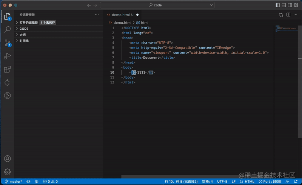The width and height of the screenshot is (302, 185).
Task: Click the 资源管理器 panel title
Action: click(27, 15)
